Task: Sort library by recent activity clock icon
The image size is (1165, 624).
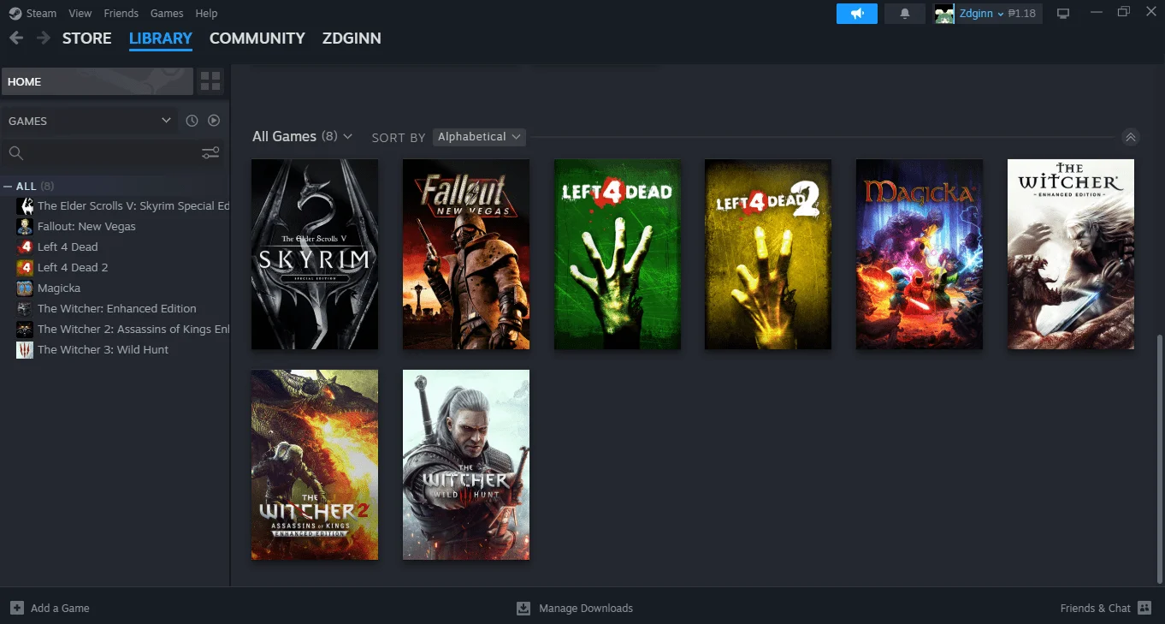Action: point(192,121)
